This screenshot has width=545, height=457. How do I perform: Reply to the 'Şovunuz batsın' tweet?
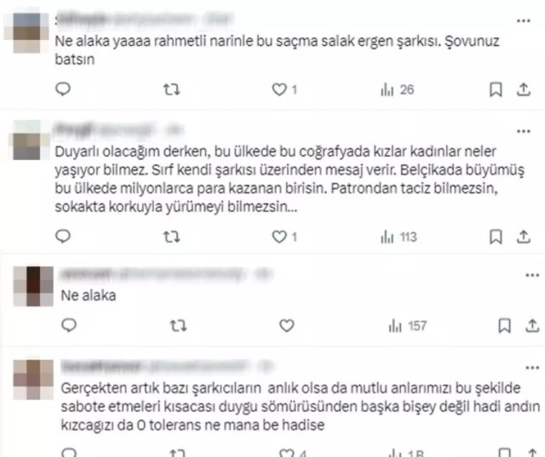point(63,90)
